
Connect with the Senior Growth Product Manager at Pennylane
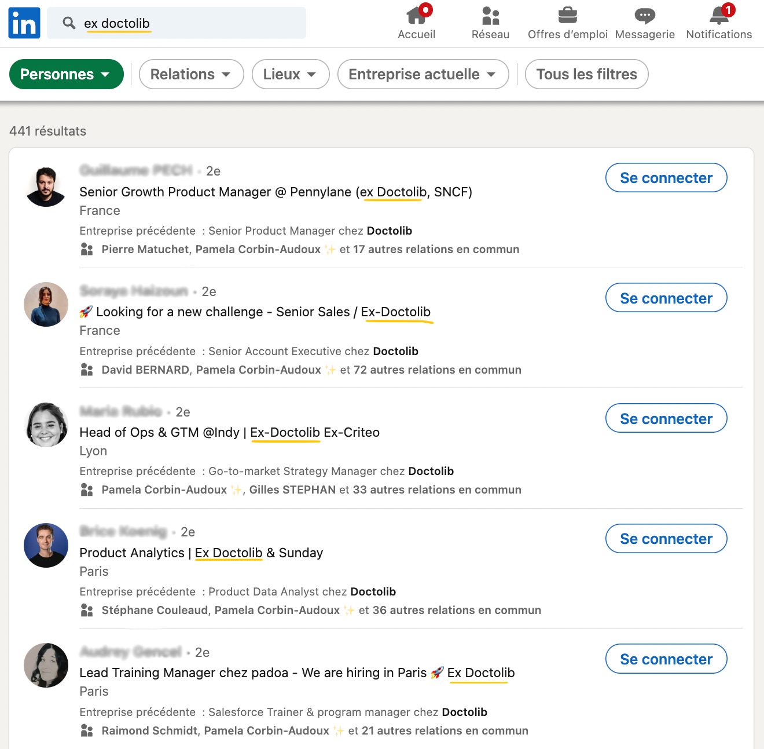point(666,178)
